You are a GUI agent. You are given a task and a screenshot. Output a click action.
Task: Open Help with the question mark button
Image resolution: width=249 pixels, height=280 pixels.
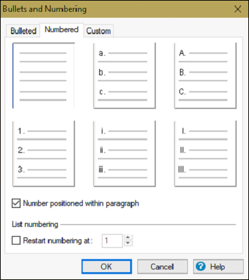coord(218,266)
